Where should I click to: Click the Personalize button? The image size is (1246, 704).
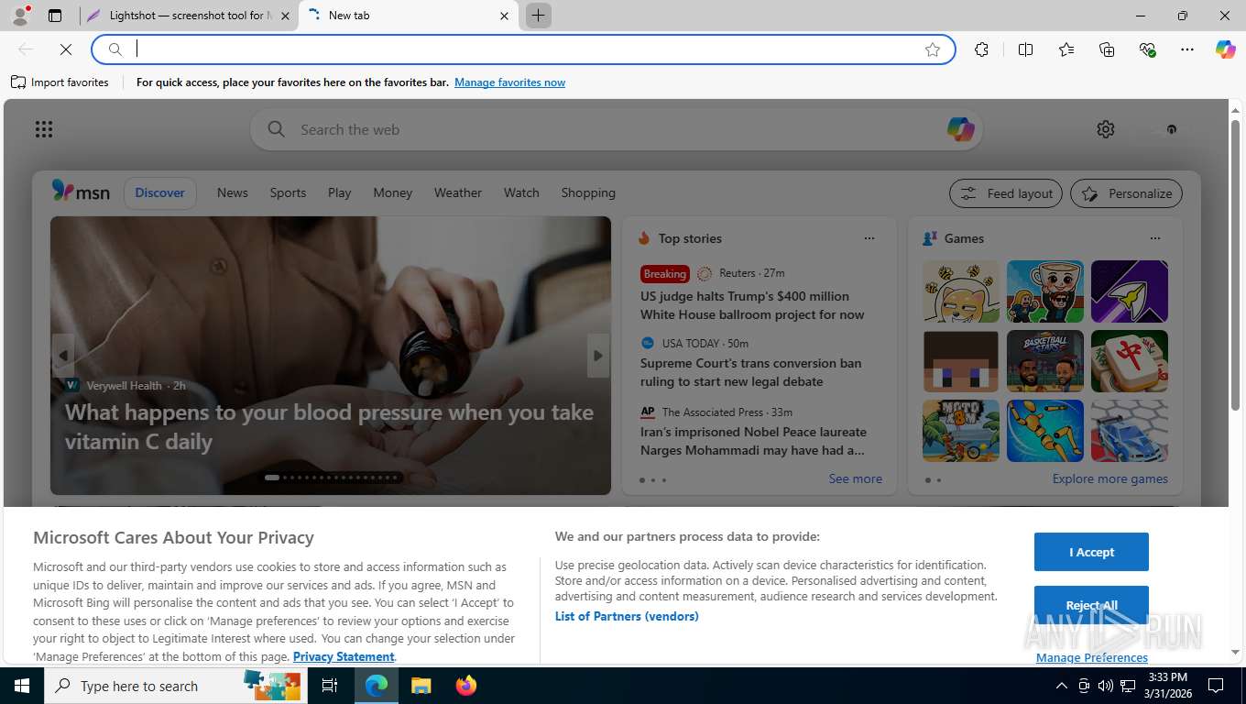point(1127,193)
